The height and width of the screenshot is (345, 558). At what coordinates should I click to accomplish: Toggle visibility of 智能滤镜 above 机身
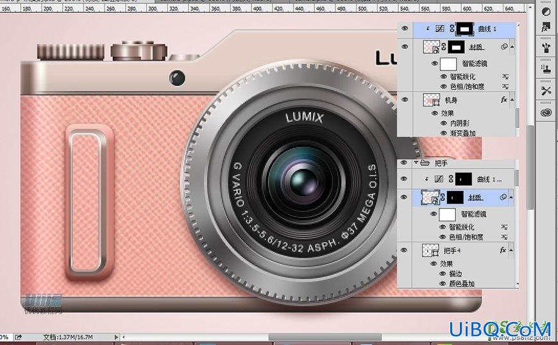tap(434, 63)
